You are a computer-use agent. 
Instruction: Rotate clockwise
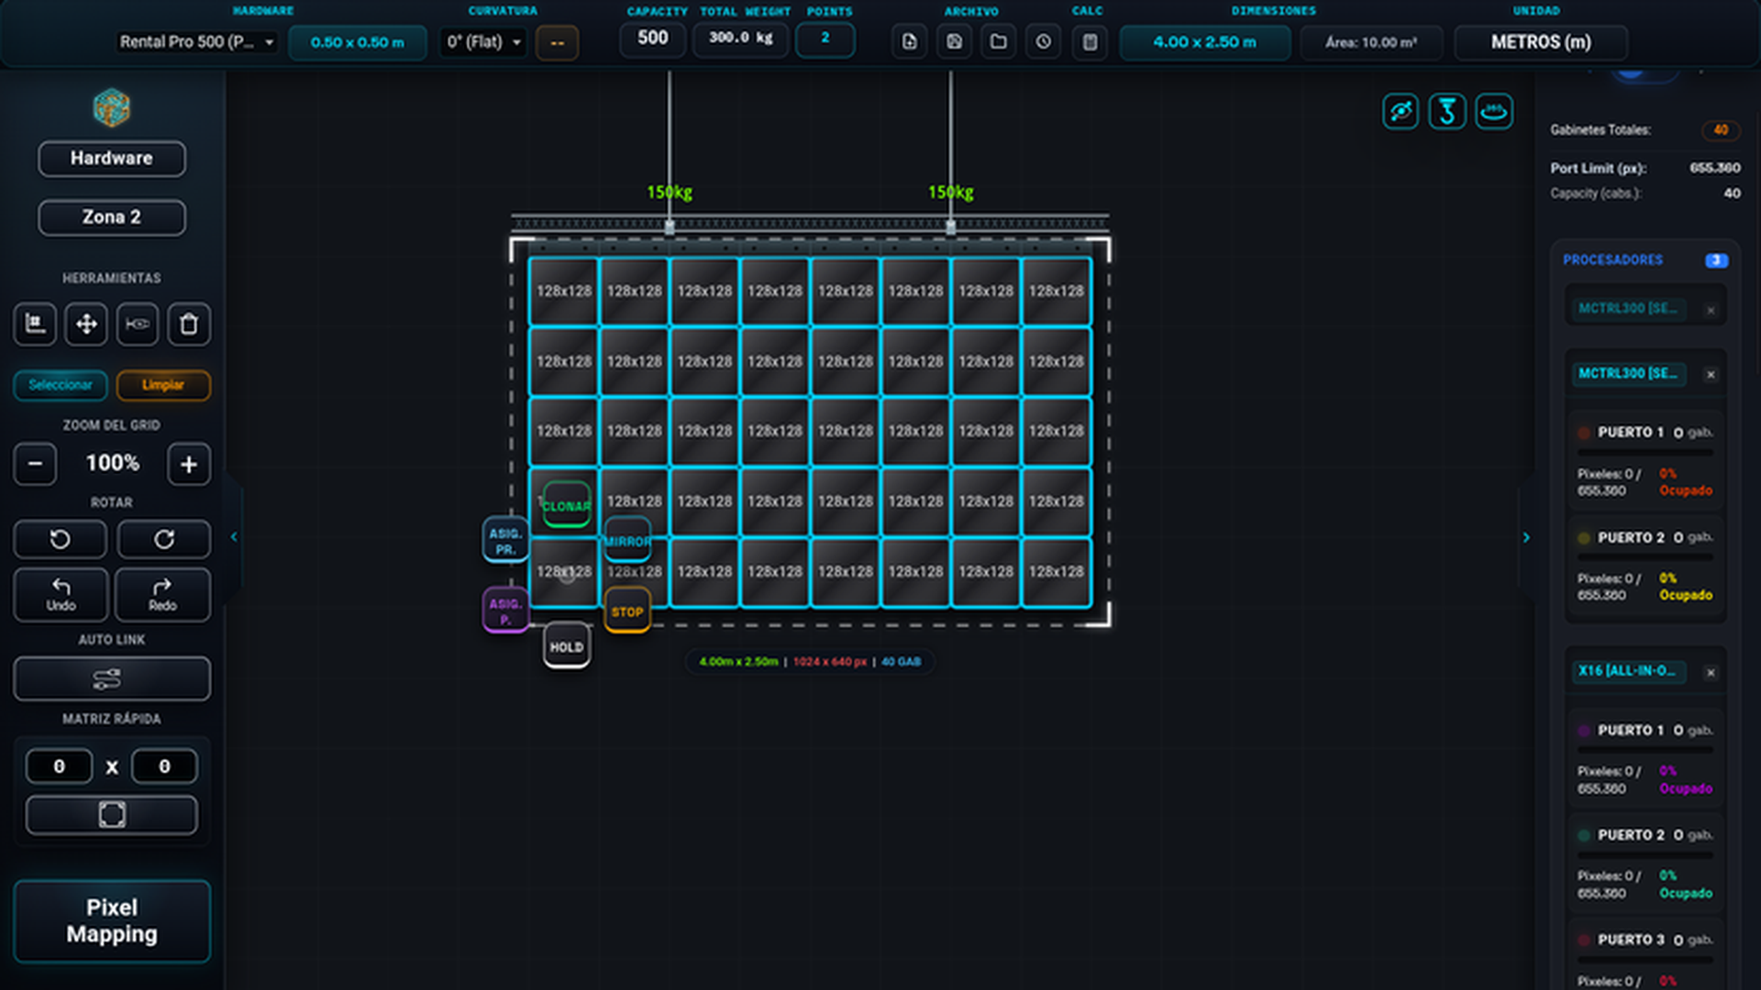[164, 540]
